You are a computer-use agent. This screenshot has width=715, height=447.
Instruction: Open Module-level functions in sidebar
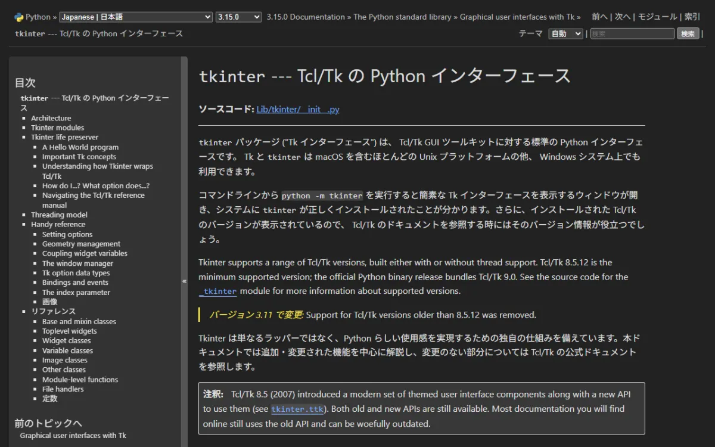point(80,380)
